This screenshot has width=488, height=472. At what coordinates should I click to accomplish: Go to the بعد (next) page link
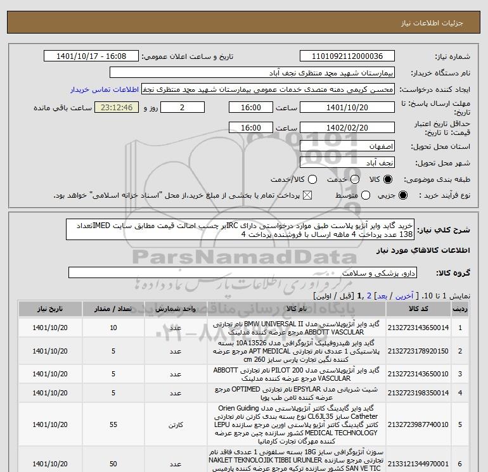coord(382,296)
